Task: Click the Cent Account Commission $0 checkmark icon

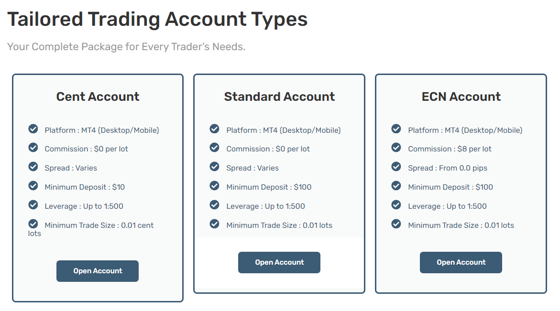Action: tap(33, 147)
